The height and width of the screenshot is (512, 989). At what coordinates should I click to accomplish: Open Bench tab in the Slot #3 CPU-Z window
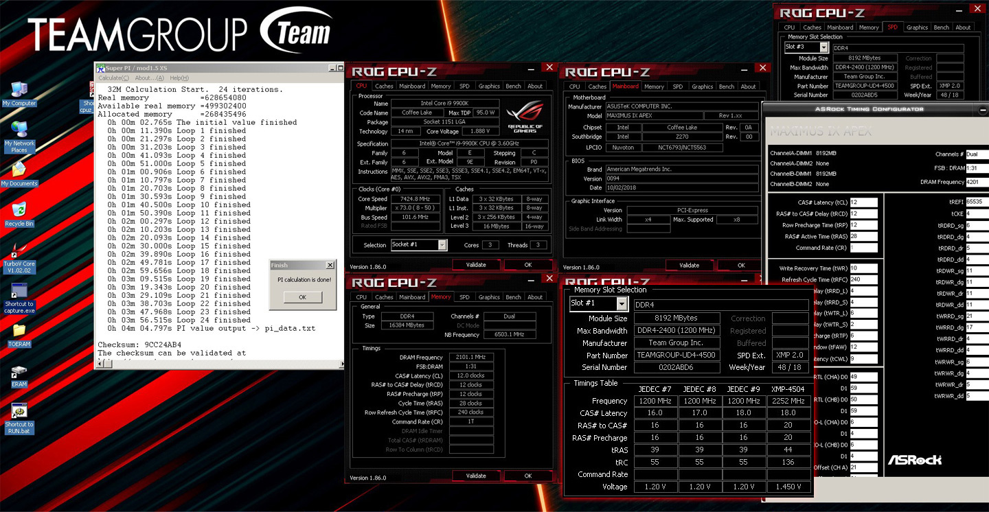tap(942, 27)
